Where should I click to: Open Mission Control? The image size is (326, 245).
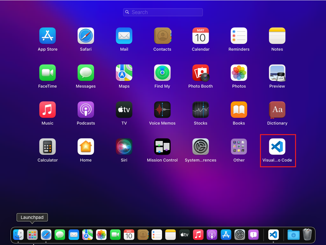(x=162, y=147)
